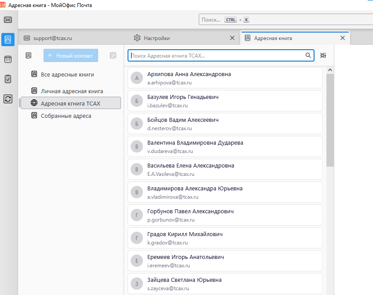Close the Адресная книга tab
The height and width of the screenshot is (295, 373).
click(343, 38)
